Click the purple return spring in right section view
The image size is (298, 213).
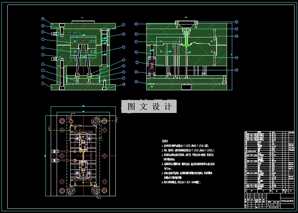coord(152,66)
